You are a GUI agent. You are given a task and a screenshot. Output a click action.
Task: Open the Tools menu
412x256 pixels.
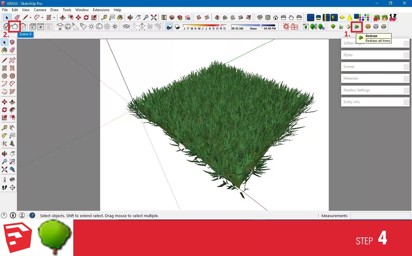(x=67, y=10)
